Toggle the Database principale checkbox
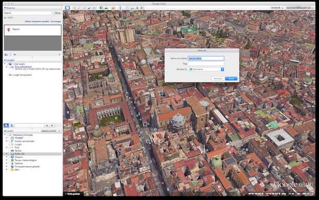 pos(7,135)
